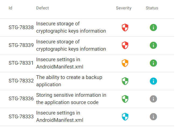
Task: Select the backup application defect description
Action: [69, 81]
